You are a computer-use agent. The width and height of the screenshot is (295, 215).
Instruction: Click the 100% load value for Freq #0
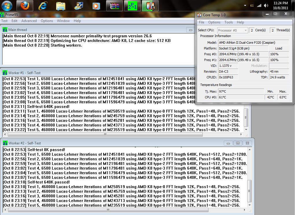(x=279, y=54)
